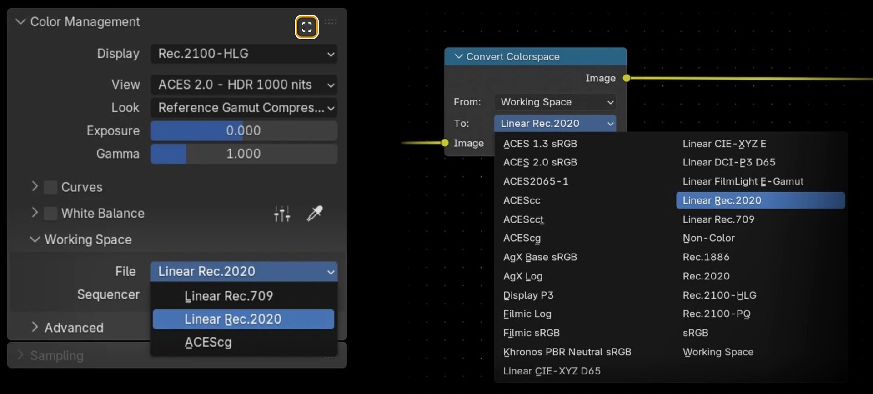Select Rec.2100-PQ from colorspace list
This screenshot has height=394, width=873.
click(x=717, y=314)
